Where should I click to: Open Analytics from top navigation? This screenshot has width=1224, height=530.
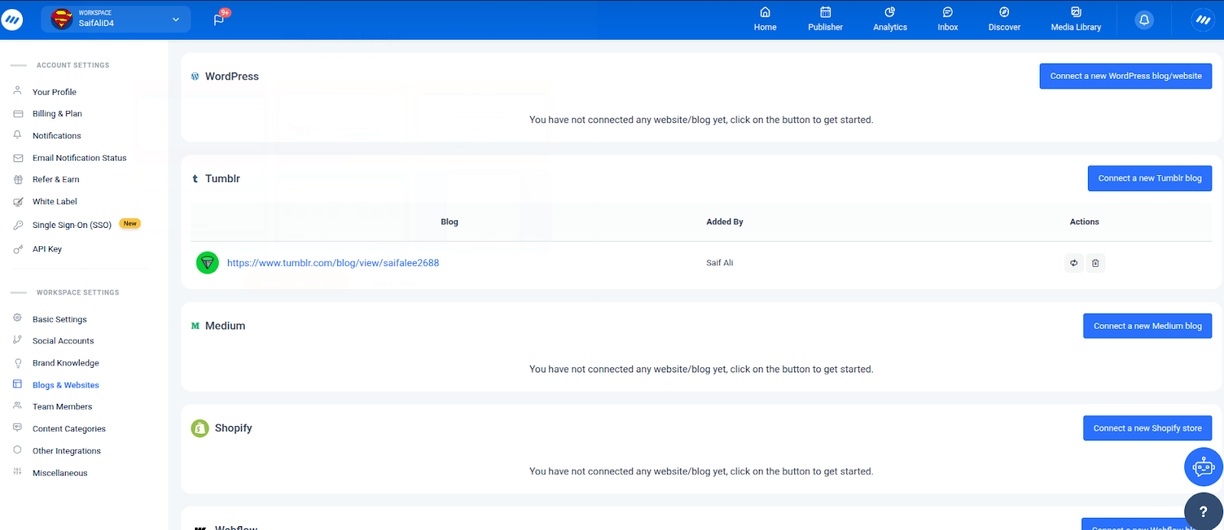pyautogui.click(x=890, y=20)
